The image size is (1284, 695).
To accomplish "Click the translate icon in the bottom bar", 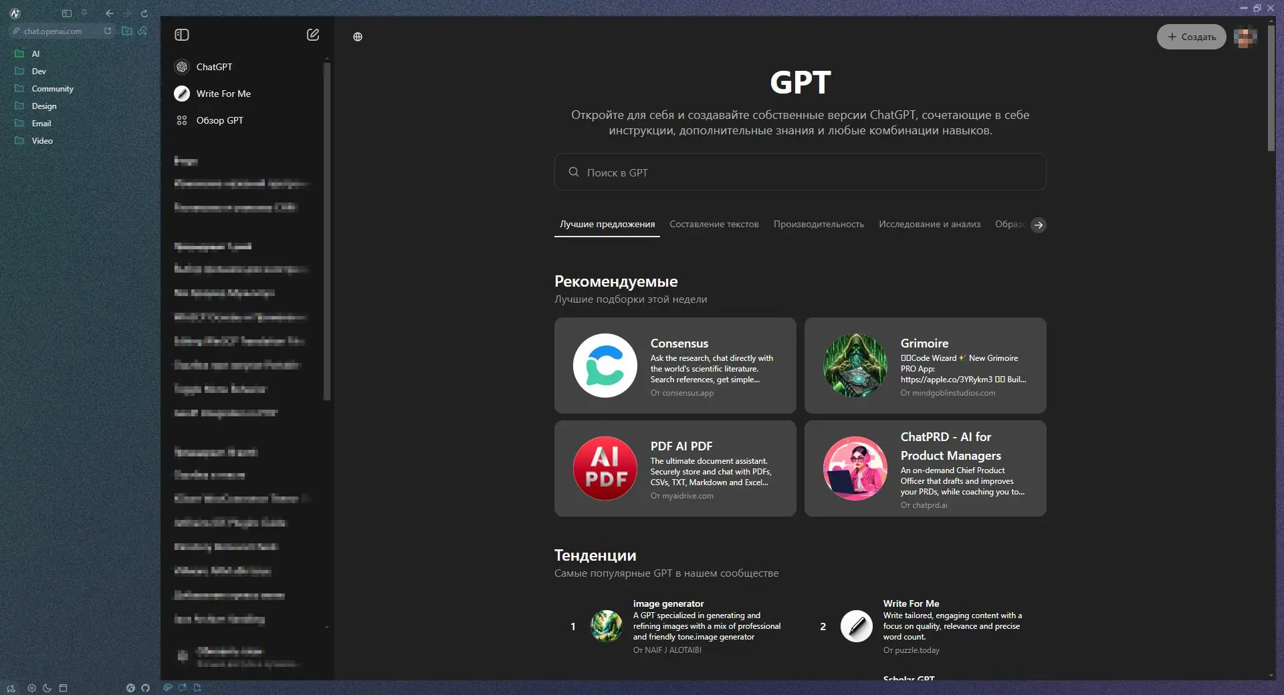I will tap(11, 688).
